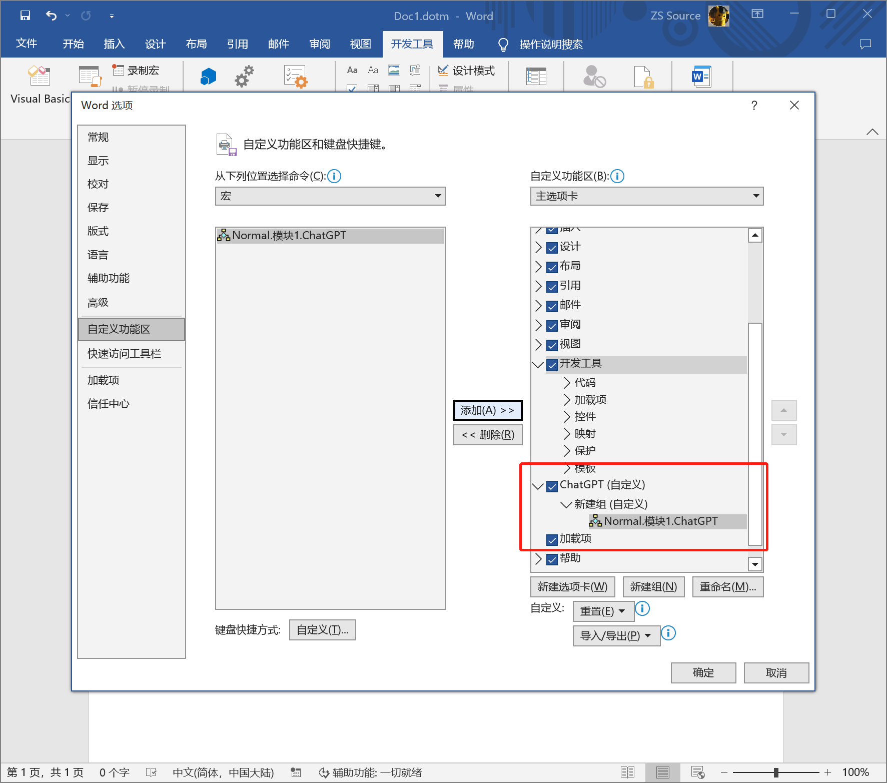Click the Design Mode icon
Viewport: 887px width, 783px height.
(443, 71)
